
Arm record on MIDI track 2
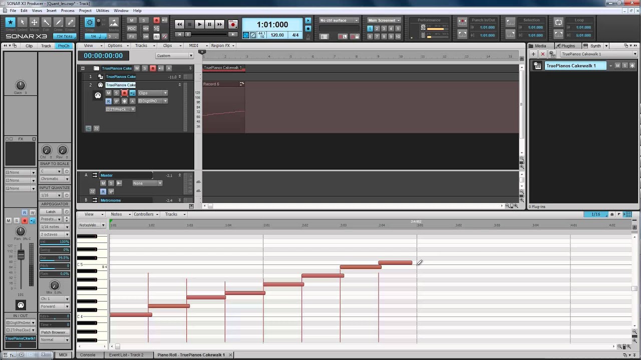point(124,93)
